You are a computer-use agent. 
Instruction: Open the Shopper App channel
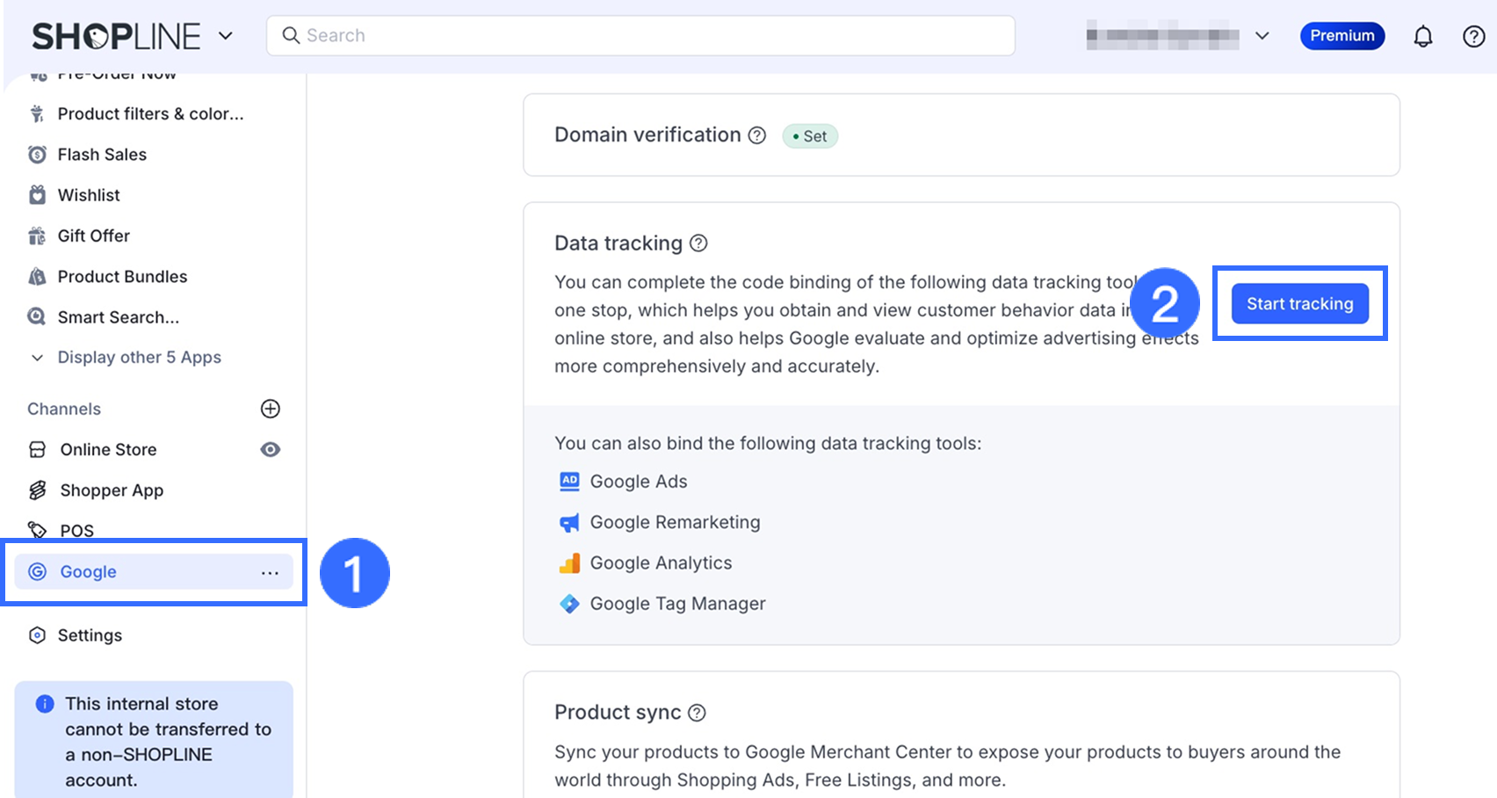click(112, 490)
